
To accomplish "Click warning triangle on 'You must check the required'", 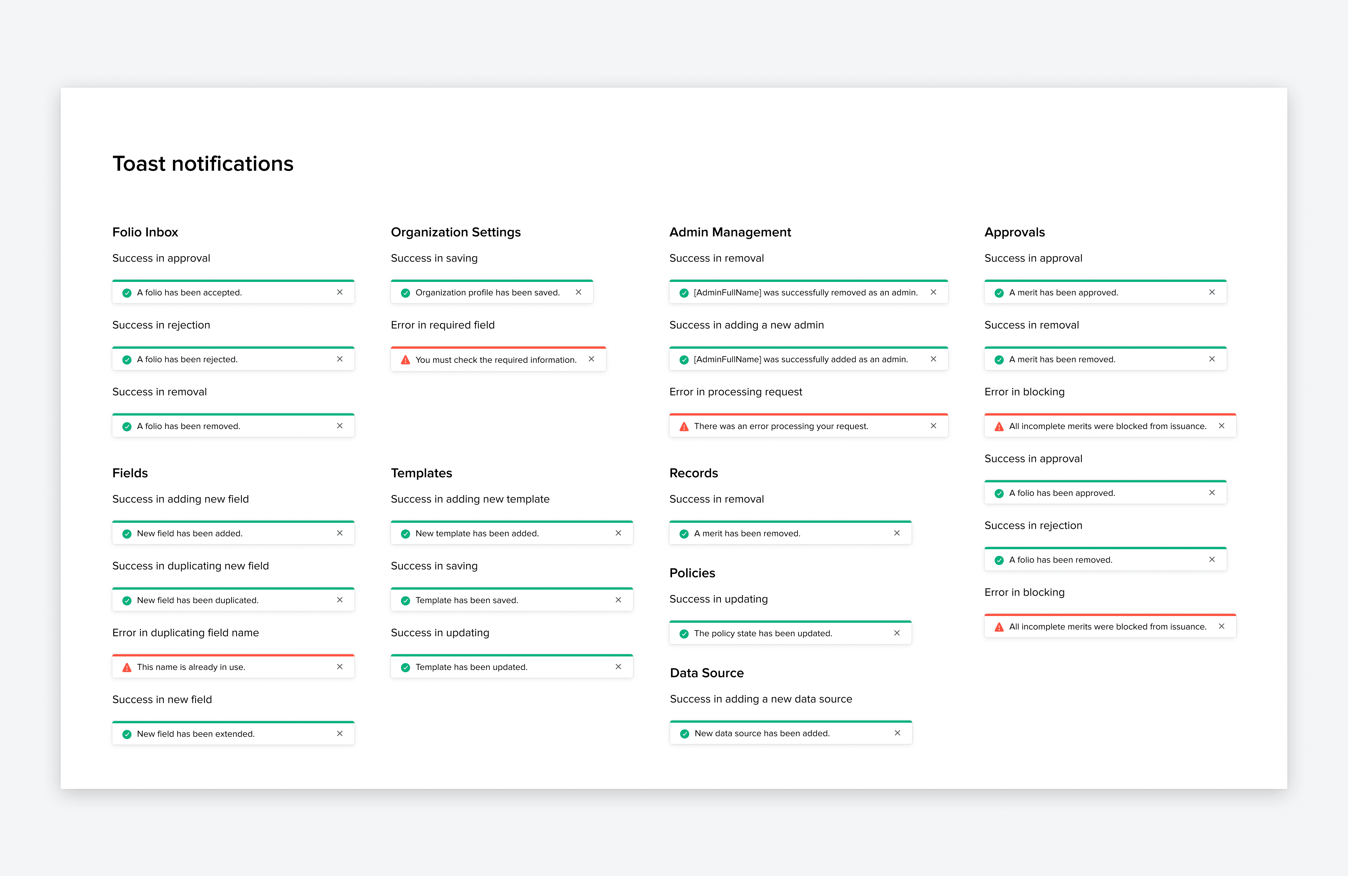I will [x=406, y=360].
